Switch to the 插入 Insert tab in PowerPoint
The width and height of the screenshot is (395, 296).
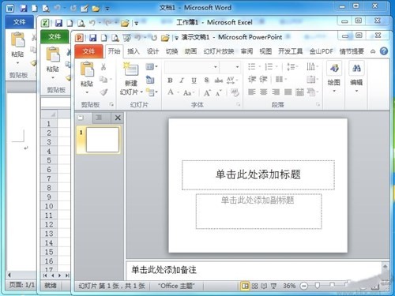point(134,51)
